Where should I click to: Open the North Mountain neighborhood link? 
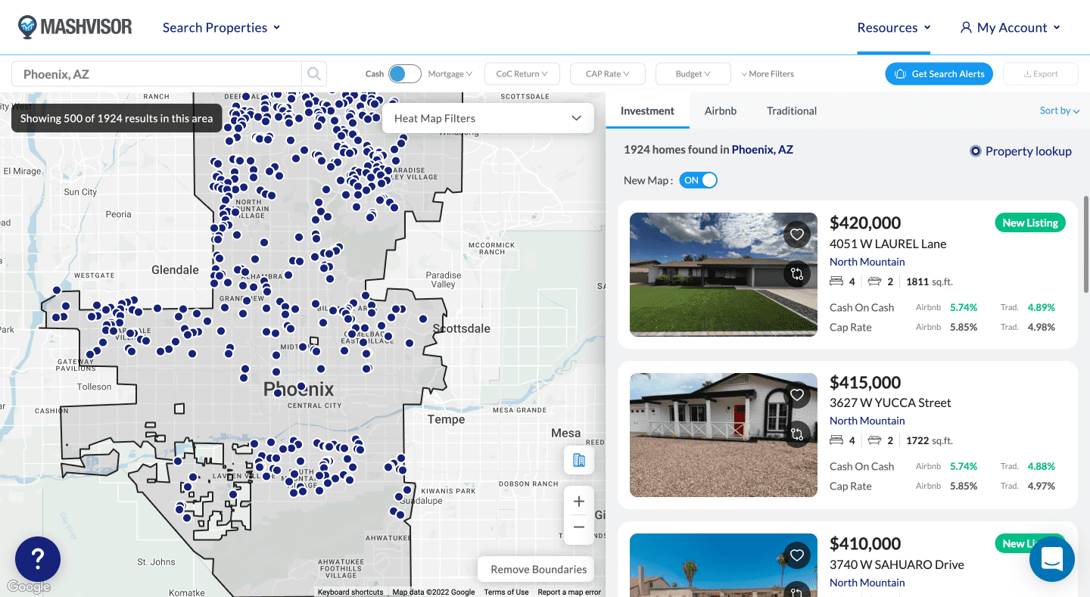(867, 261)
